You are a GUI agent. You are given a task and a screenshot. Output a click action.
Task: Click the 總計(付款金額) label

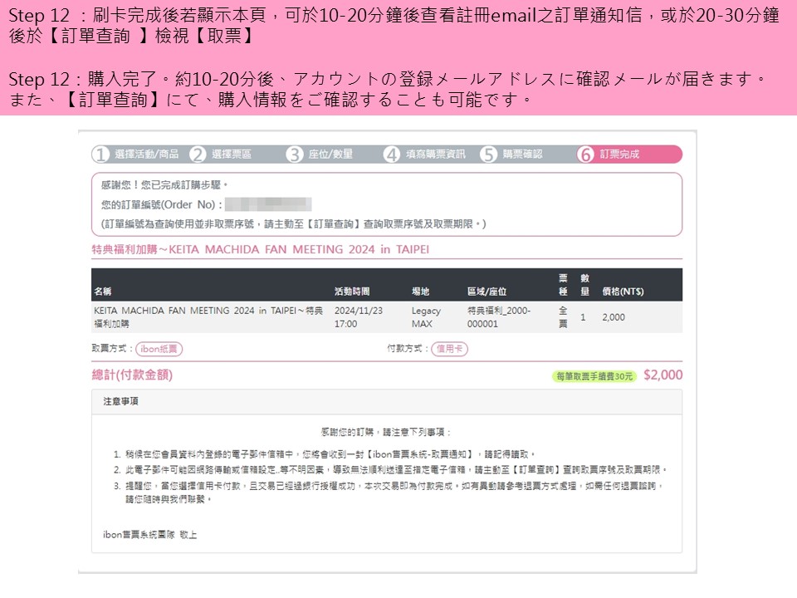coord(132,375)
